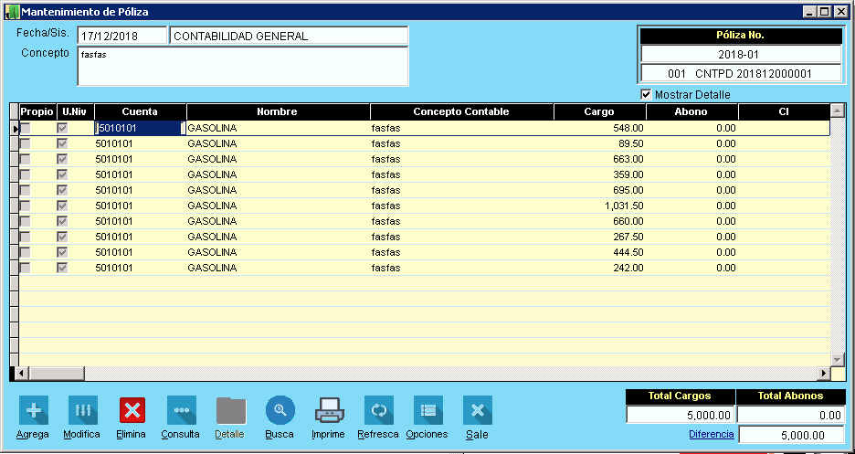Click the Detalle folder icon
The width and height of the screenshot is (855, 454).
230,410
